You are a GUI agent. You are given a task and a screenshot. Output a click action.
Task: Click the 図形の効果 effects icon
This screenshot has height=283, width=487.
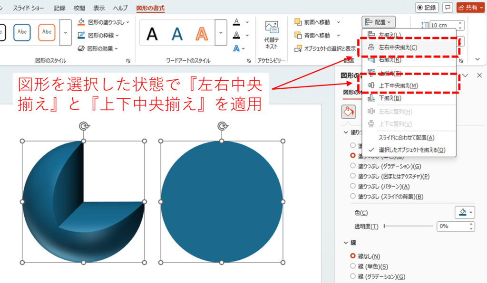pyautogui.click(x=81, y=48)
